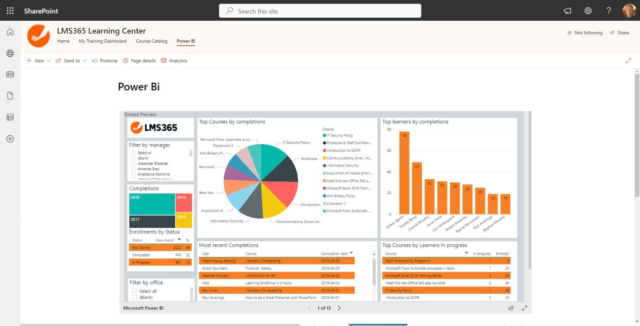640x326 pixels.
Task: Check the Amanda Grey manager checkbox
Action: point(134,169)
